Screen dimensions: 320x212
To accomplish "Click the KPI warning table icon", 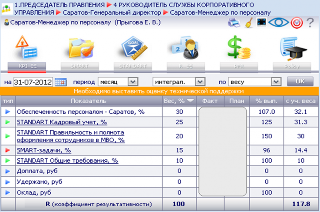I will (27, 47).
